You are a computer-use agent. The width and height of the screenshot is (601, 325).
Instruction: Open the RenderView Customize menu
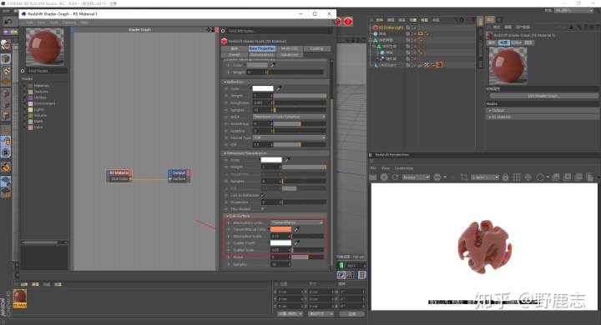[x=404, y=167]
